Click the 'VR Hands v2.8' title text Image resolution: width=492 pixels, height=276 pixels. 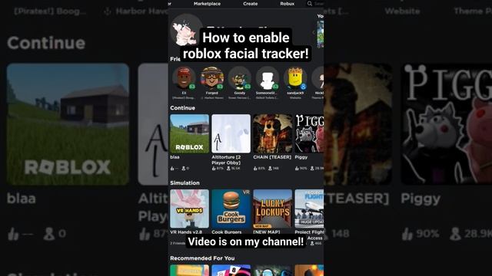coord(186,232)
